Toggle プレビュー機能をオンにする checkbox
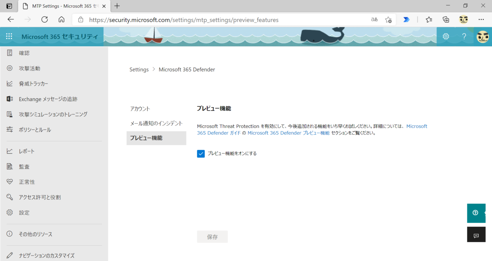Image resolution: width=492 pixels, height=261 pixels. 201,154
